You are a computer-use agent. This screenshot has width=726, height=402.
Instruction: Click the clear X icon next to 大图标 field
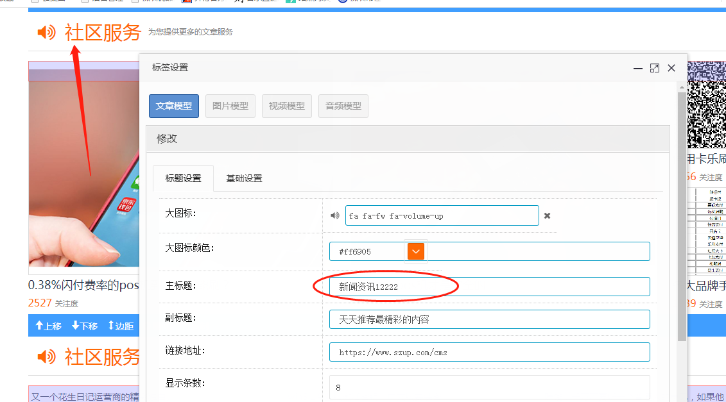547,216
